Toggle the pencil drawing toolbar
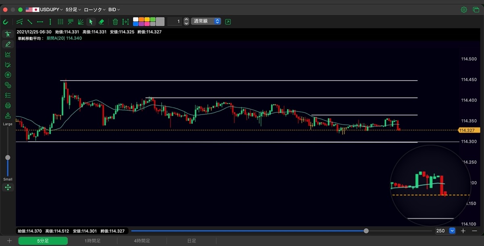The height and width of the screenshot is (246, 484). coord(8,44)
